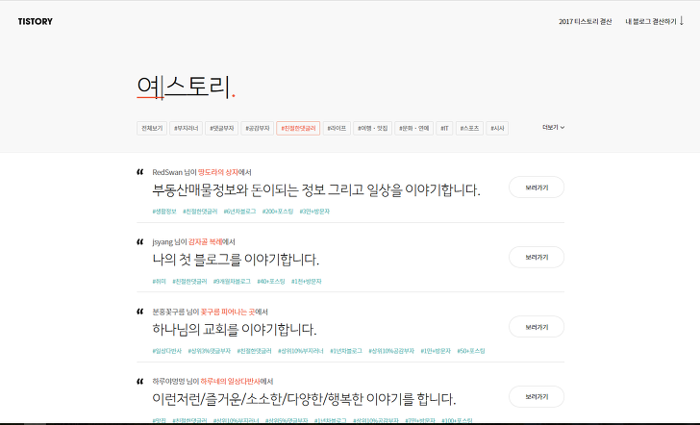The width and height of the screenshot is (700, 425).
Task: Click the quote icon beside 꽃구름 피어나는 곳 entry
Action: pos(139,312)
